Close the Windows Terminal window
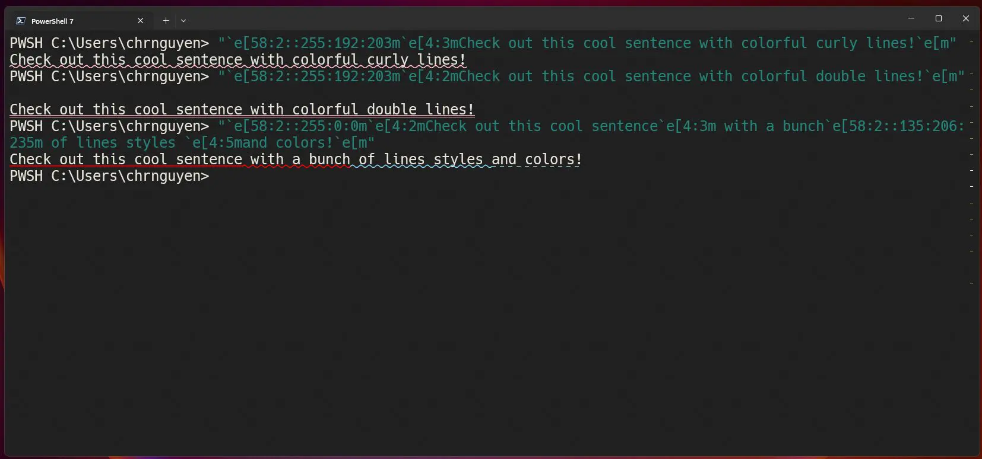The height and width of the screenshot is (459, 982). [x=966, y=19]
